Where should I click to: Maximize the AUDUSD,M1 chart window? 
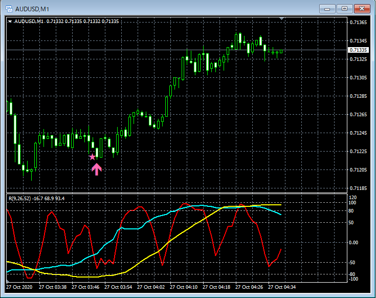click(x=344, y=9)
